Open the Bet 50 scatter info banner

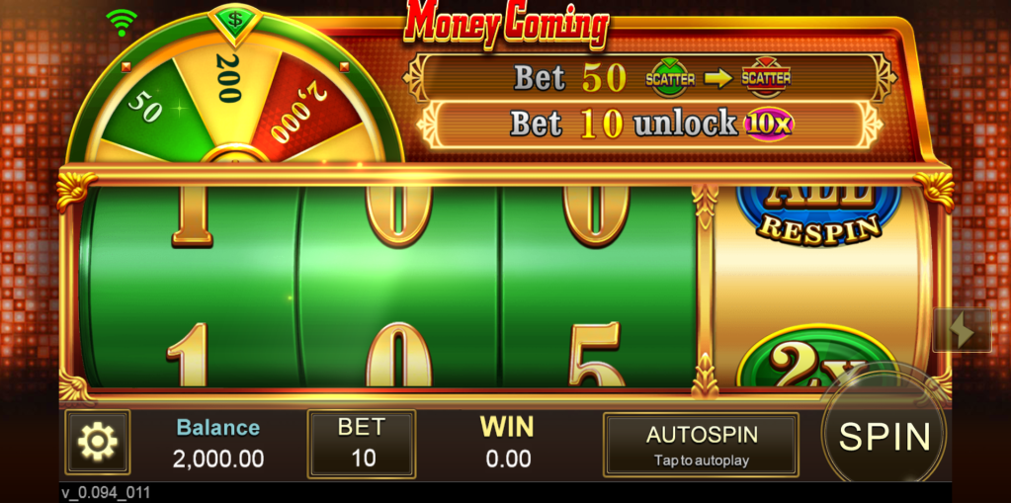650,77
